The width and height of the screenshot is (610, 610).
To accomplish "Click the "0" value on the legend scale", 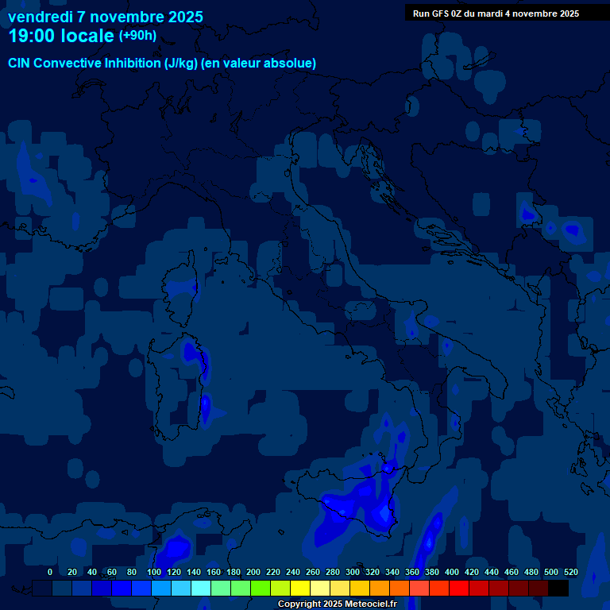I will [x=50, y=572].
